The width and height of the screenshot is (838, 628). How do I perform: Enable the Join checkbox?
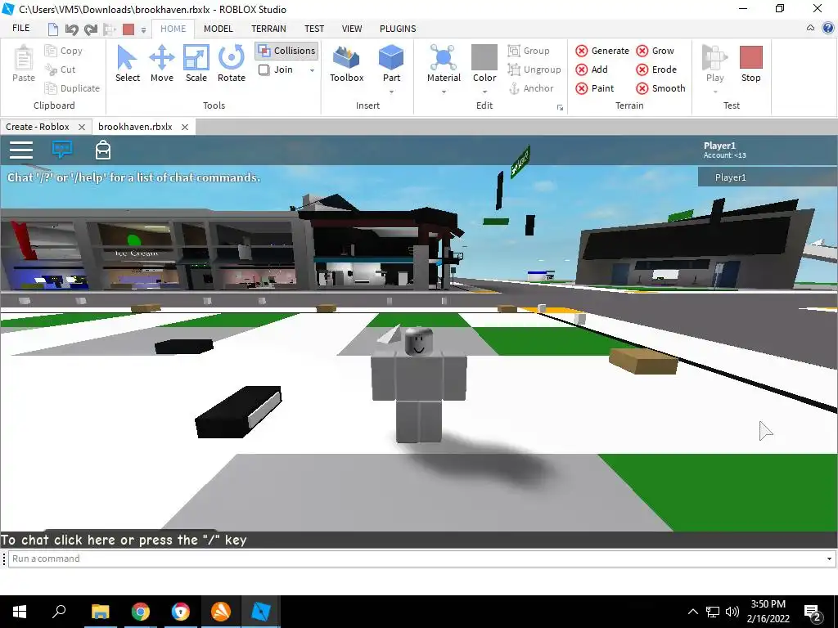point(264,70)
